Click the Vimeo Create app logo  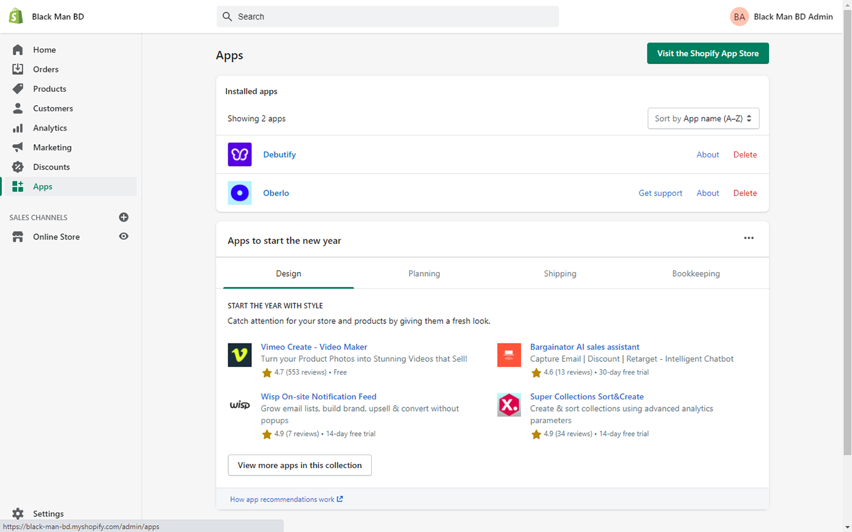240,355
